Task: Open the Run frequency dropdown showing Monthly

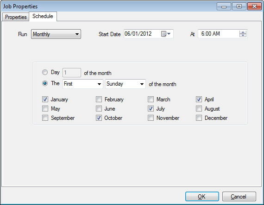Action: (56, 34)
